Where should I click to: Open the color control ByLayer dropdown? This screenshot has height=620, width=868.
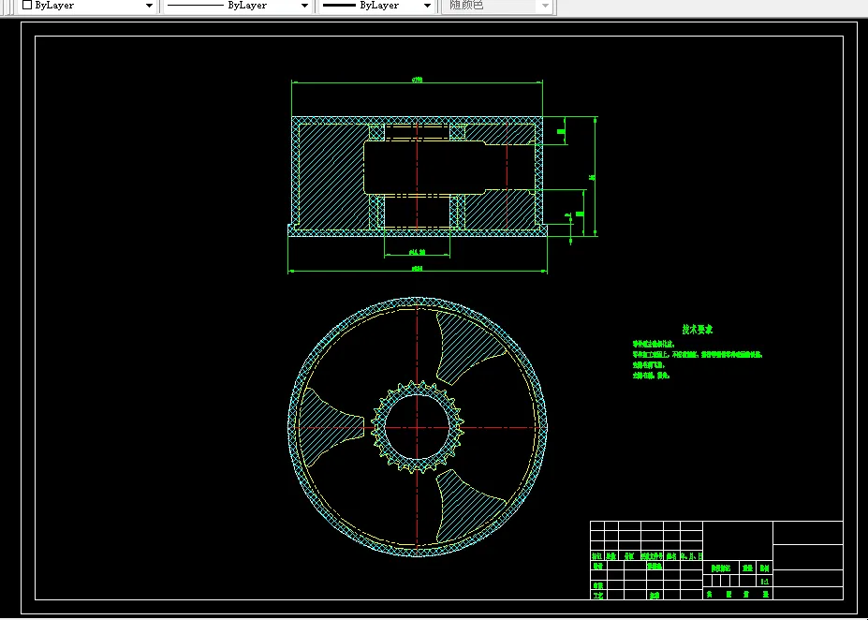coord(87,6)
